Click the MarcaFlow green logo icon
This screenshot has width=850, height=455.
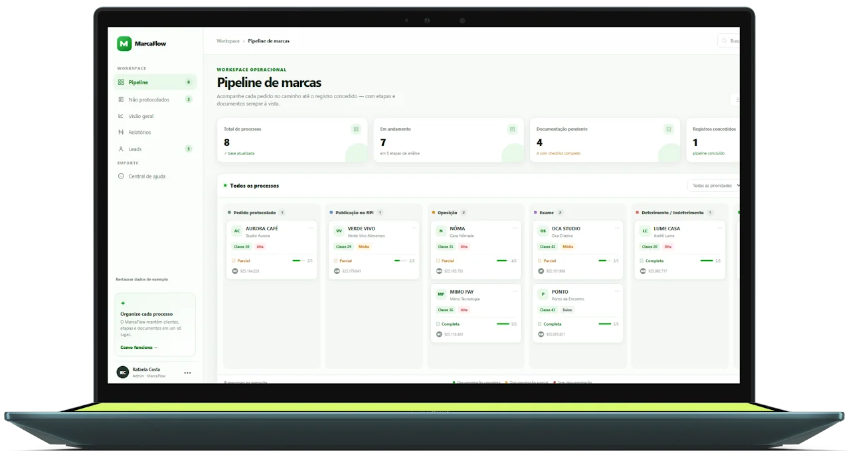coord(124,44)
